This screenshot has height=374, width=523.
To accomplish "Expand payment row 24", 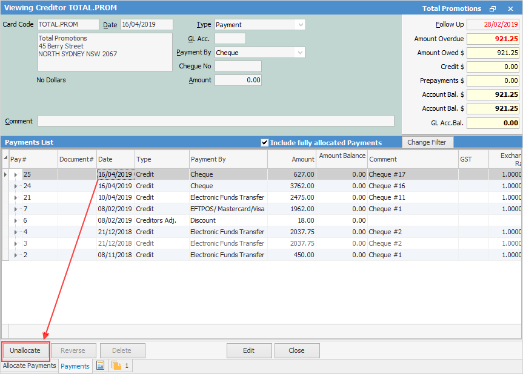I will point(16,186).
